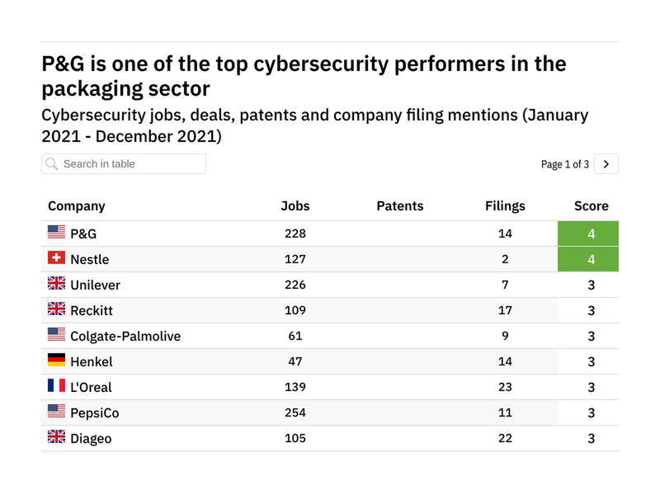Click the UK flag beside Unilever
The image size is (660, 495).
[x=56, y=285]
